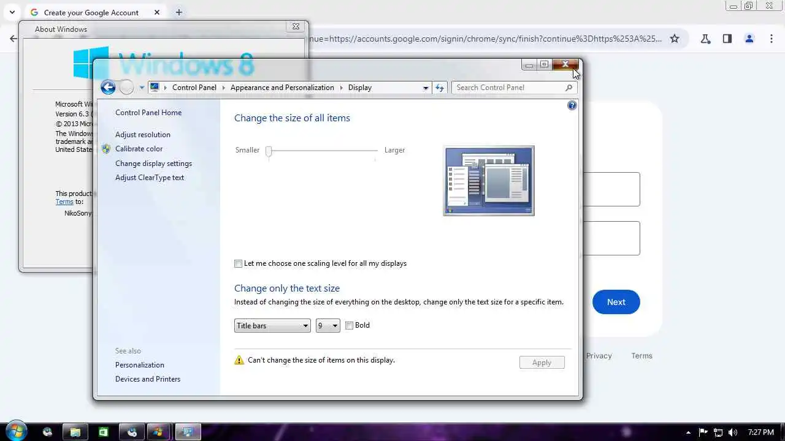Open File Explorer from the taskbar

click(x=75, y=432)
